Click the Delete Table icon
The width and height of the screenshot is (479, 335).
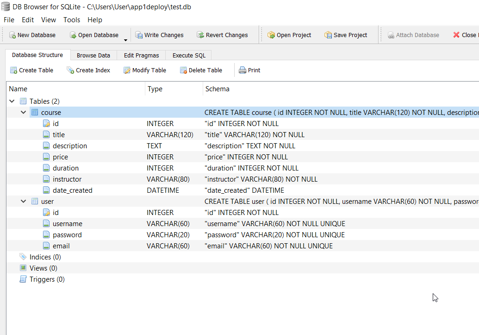[183, 70]
